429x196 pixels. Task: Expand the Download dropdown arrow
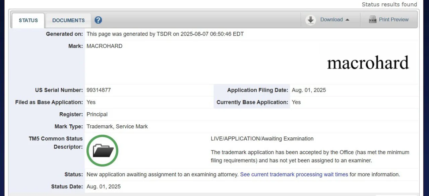click(347, 20)
